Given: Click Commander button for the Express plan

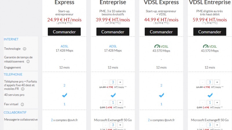Looking at the screenshot, I should 64,32.
